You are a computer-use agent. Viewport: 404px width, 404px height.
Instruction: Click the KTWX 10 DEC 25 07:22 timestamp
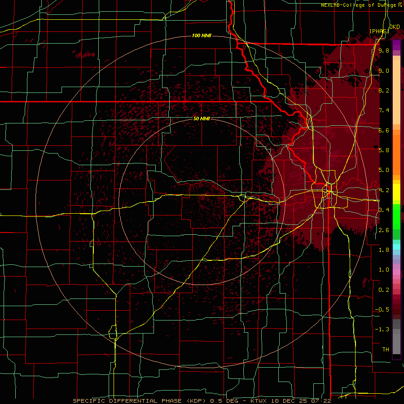click(291, 401)
